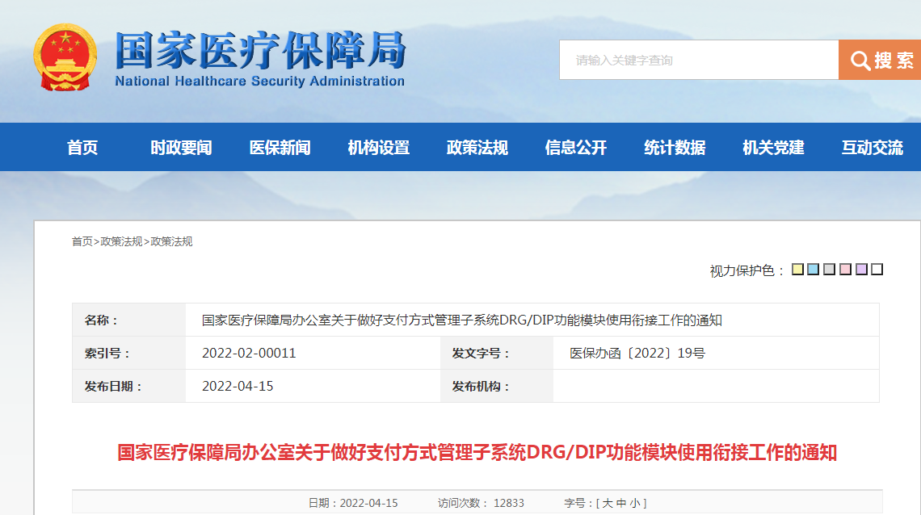Screen dimensions: 921x515
Task: Select the blue eye-protection color swatch
Action: [813, 270]
